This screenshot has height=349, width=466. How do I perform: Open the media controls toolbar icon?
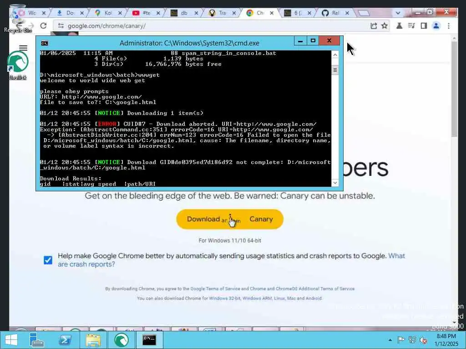tap(411, 26)
